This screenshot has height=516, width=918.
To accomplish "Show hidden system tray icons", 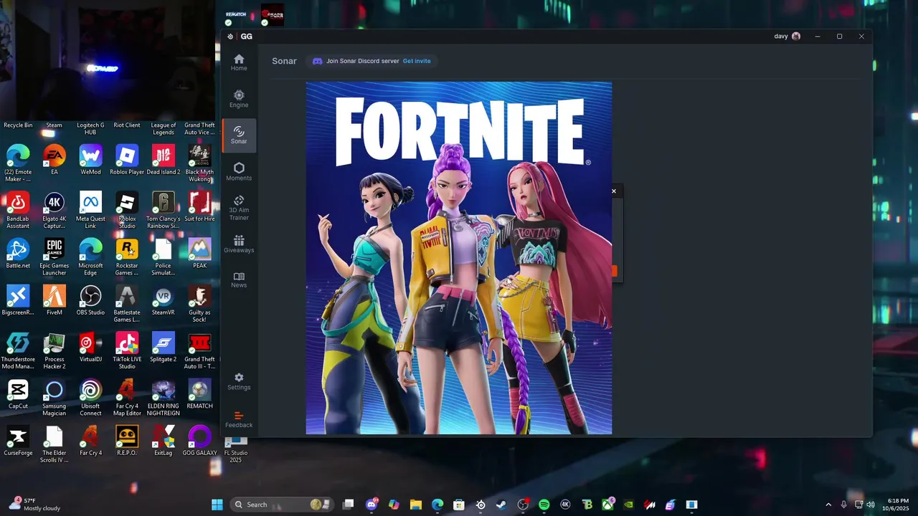I will [828, 505].
